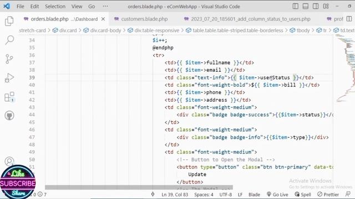The height and width of the screenshot is (199, 355).
Task: Open the Search view in activity bar
Action: tap(9, 40)
